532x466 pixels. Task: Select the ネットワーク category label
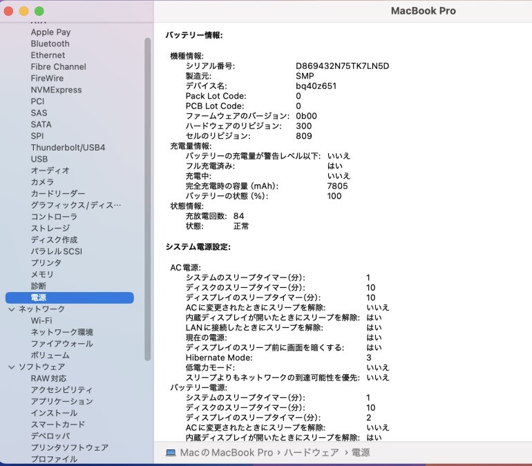41,309
